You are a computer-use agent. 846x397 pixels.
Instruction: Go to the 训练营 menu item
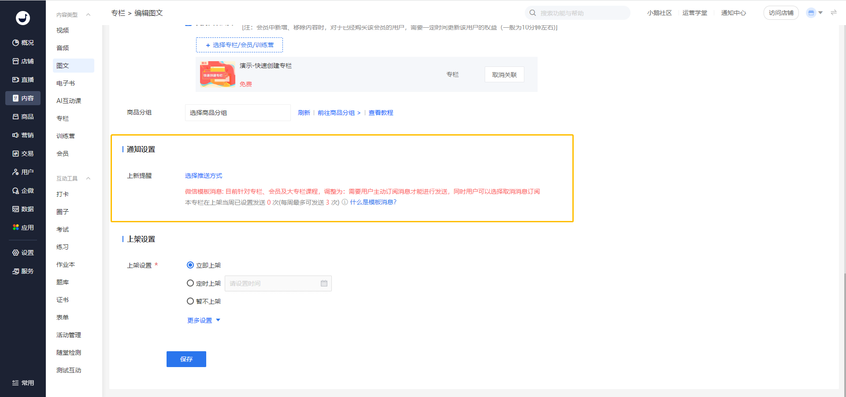coord(66,136)
